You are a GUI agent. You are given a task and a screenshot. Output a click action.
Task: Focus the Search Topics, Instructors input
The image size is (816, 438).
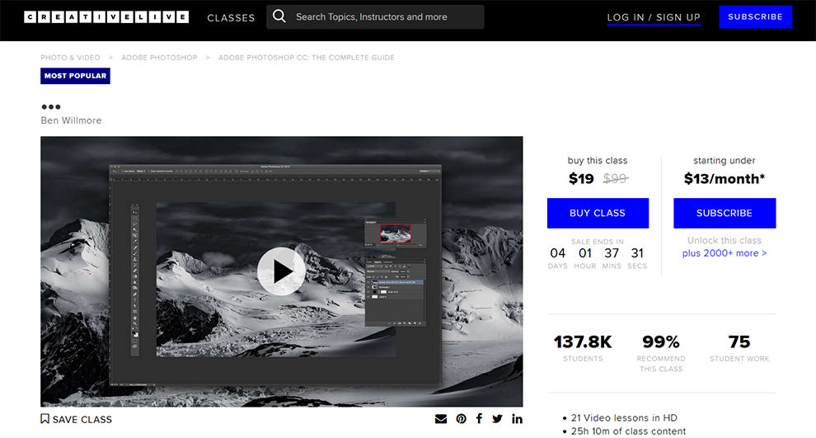coord(375,16)
